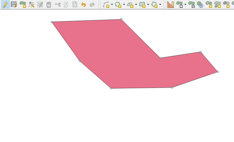Activate the Simplify Feature tool

pos(200,4)
